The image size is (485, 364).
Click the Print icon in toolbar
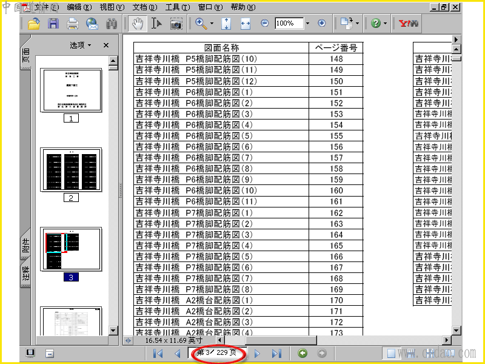(x=73, y=24)
